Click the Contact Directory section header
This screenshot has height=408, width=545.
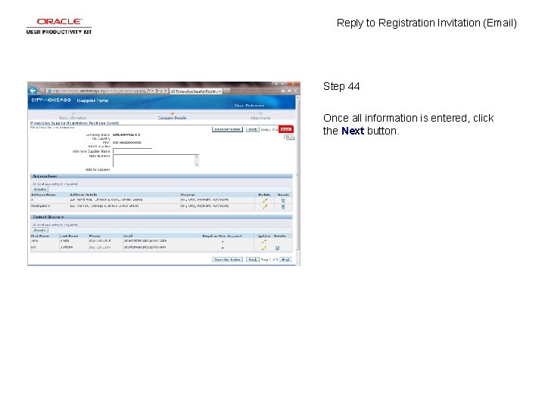click(161, 217)
